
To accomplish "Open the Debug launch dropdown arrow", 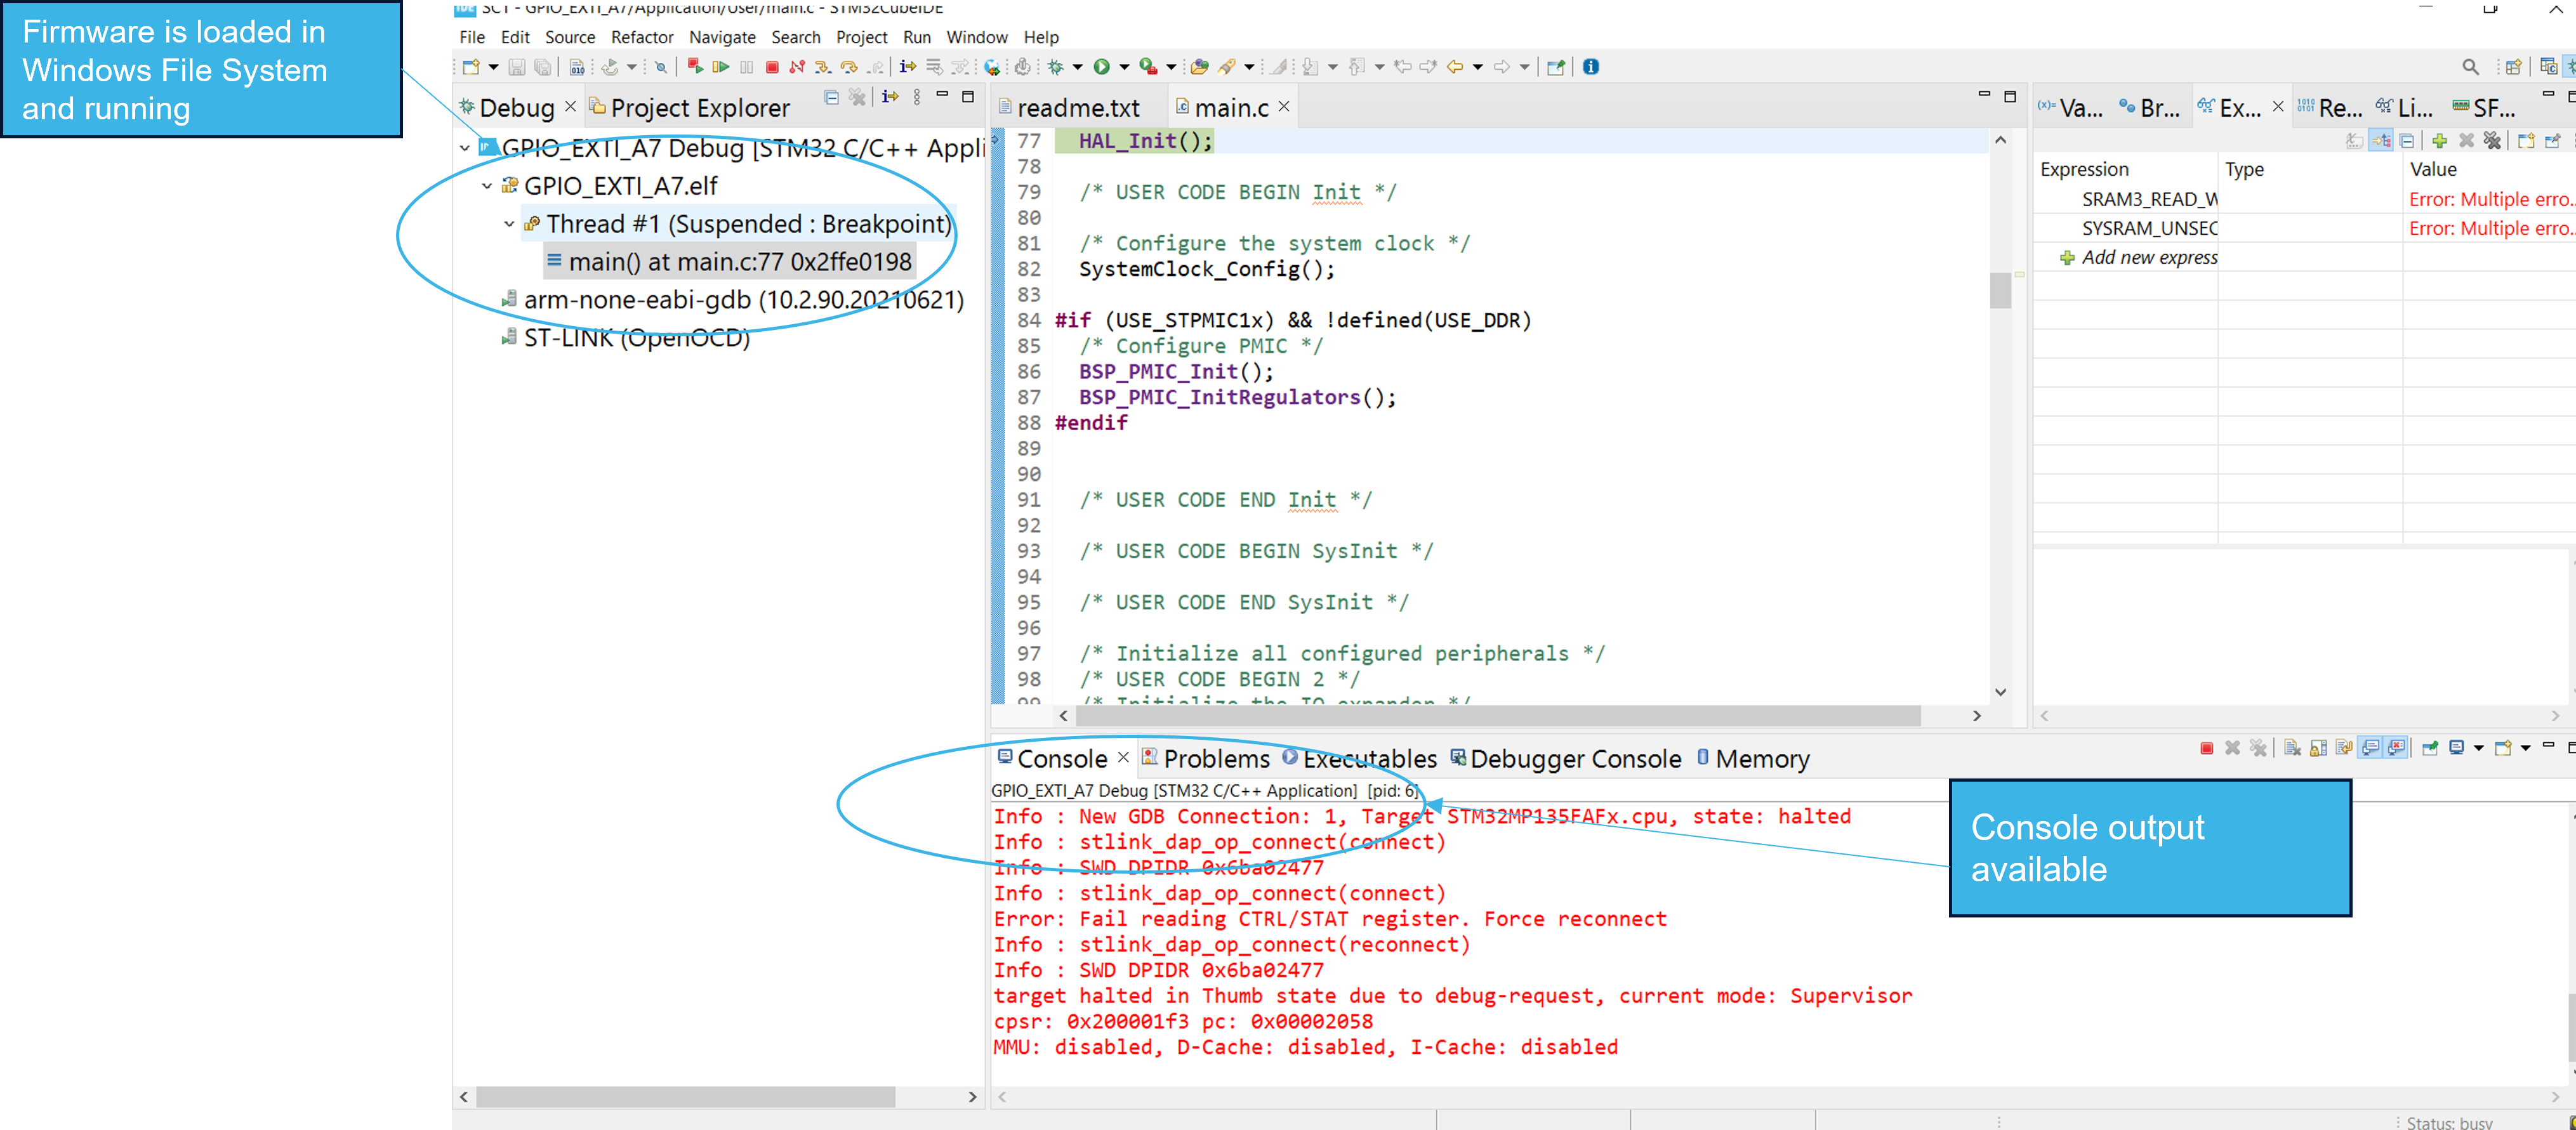I will [1077, 67].
